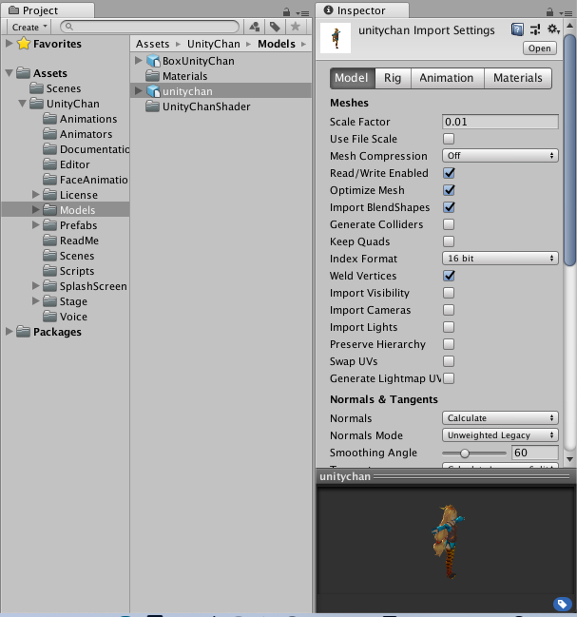The width and height of the screenshot is (577, 617).
Task: Click the Scale Factor input field
Action: click(x=500, y=122)
